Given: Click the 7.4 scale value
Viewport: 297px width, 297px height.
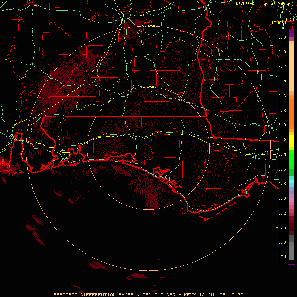Looking at the screenshot, I should click(x=282, y=81).
